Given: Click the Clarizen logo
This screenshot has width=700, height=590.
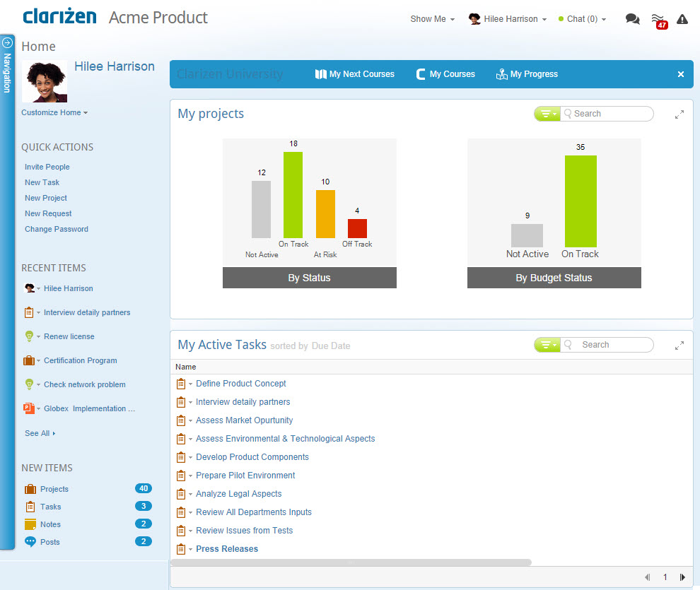Looking at the screenshot, I should click(x=60, y=16).
